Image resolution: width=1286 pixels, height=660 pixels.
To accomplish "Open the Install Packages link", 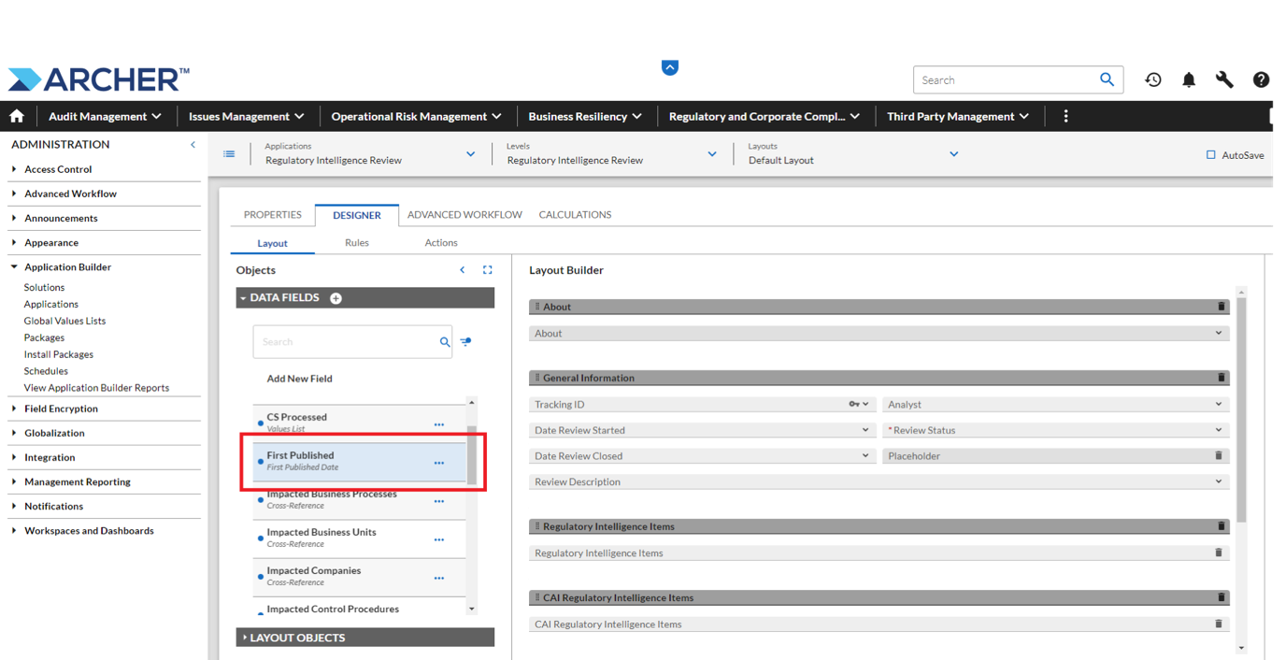I will pos(59,355).
